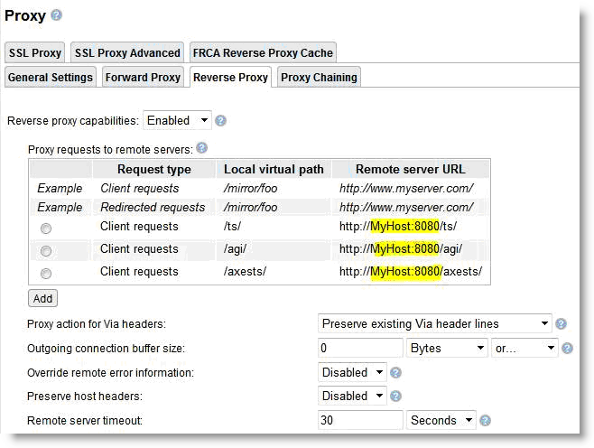
Task: Click help icon for Via headers action
Action: tap(562, 324)
